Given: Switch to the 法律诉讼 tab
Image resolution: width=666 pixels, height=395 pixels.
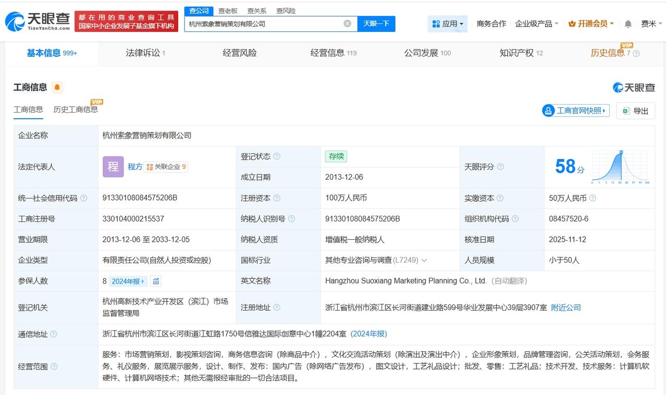Looking at the screenshot, I should click(145, 53).
